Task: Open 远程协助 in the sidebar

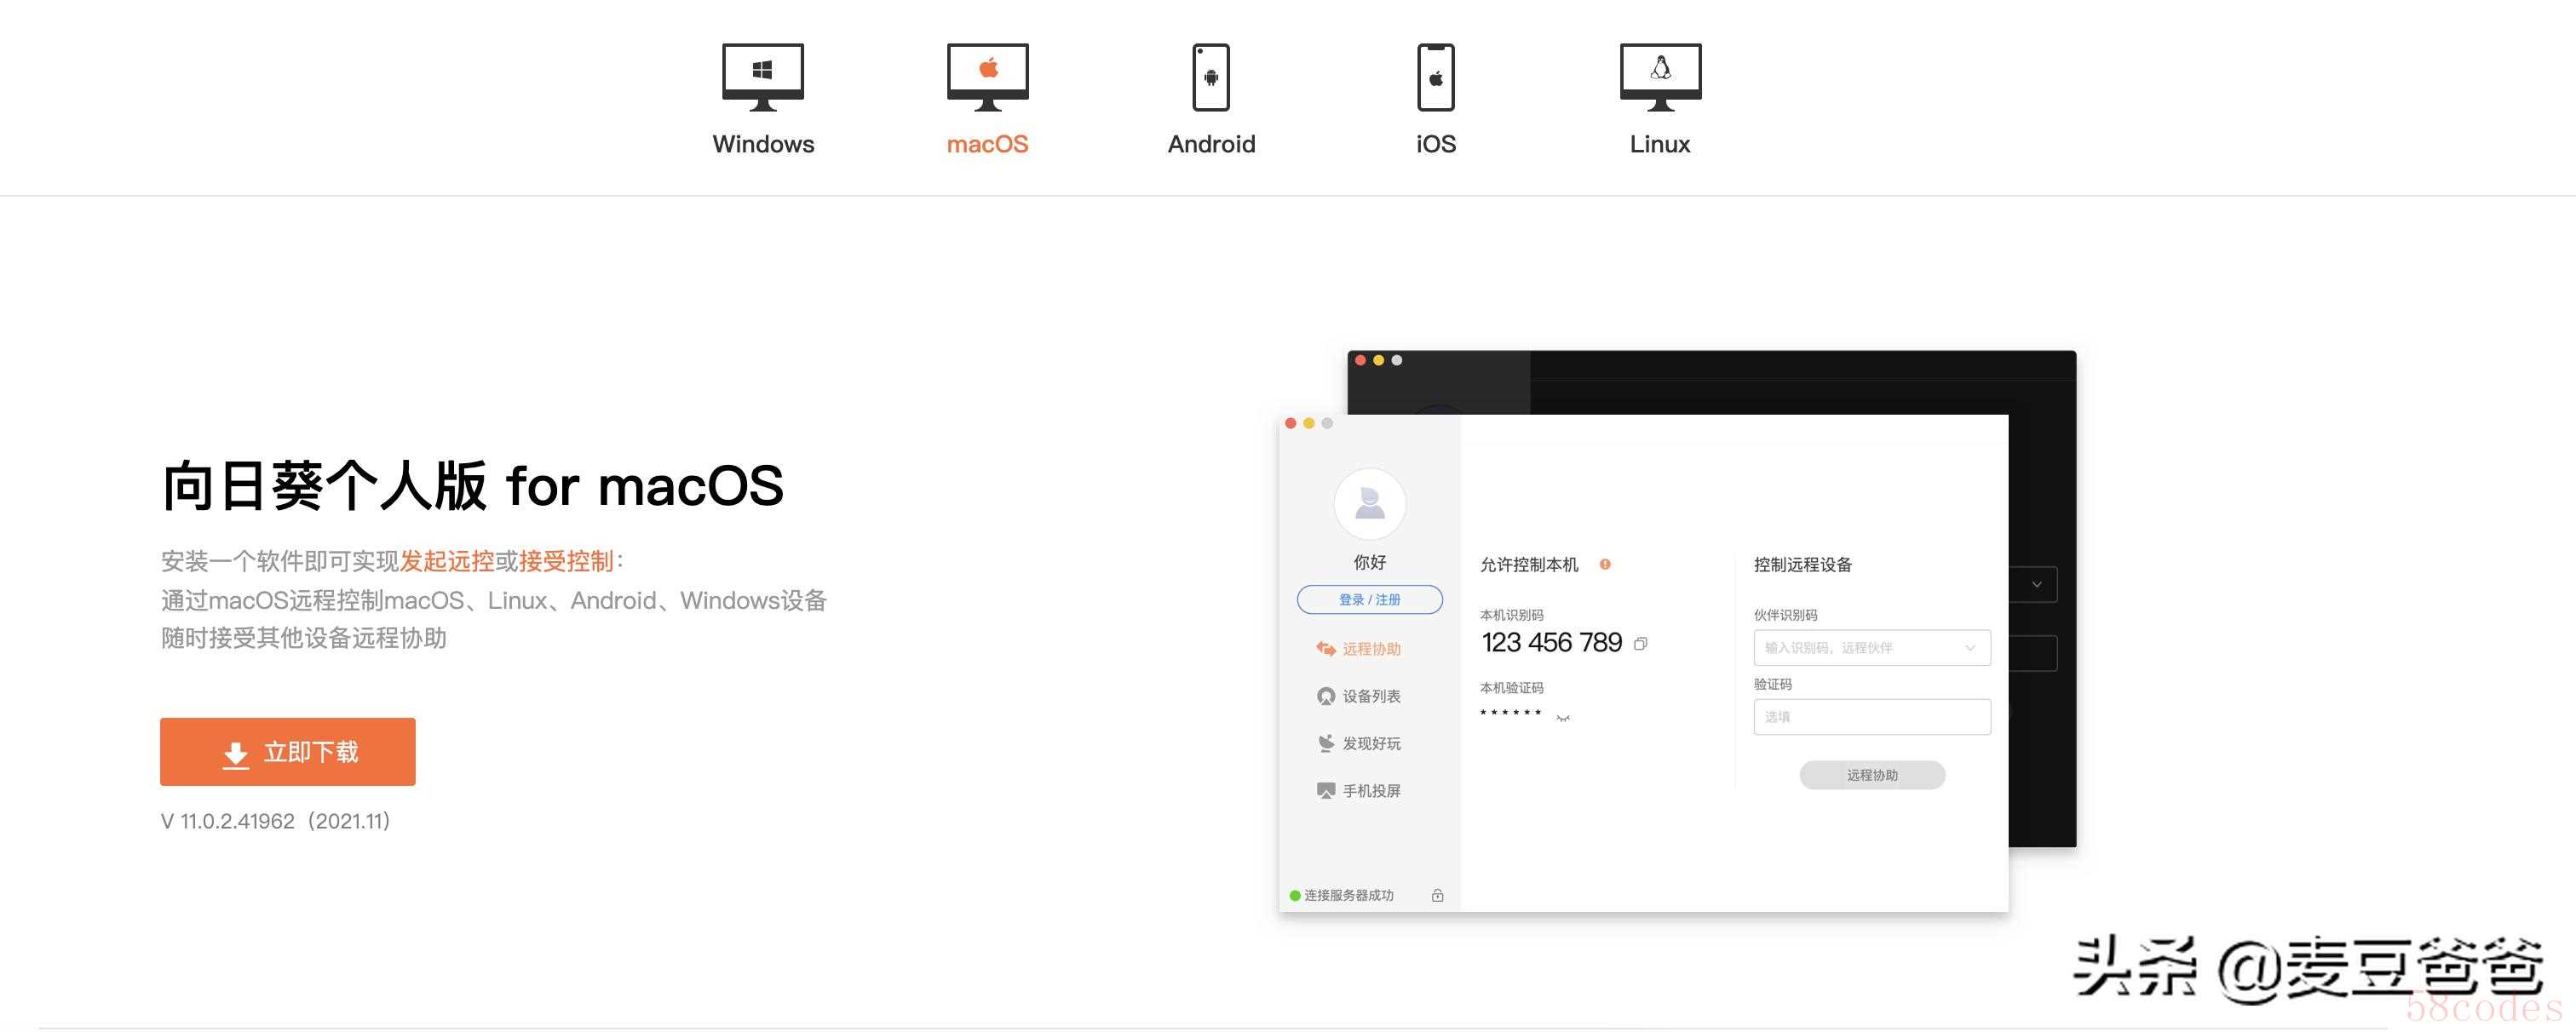Action: [x=1358, y=649]
